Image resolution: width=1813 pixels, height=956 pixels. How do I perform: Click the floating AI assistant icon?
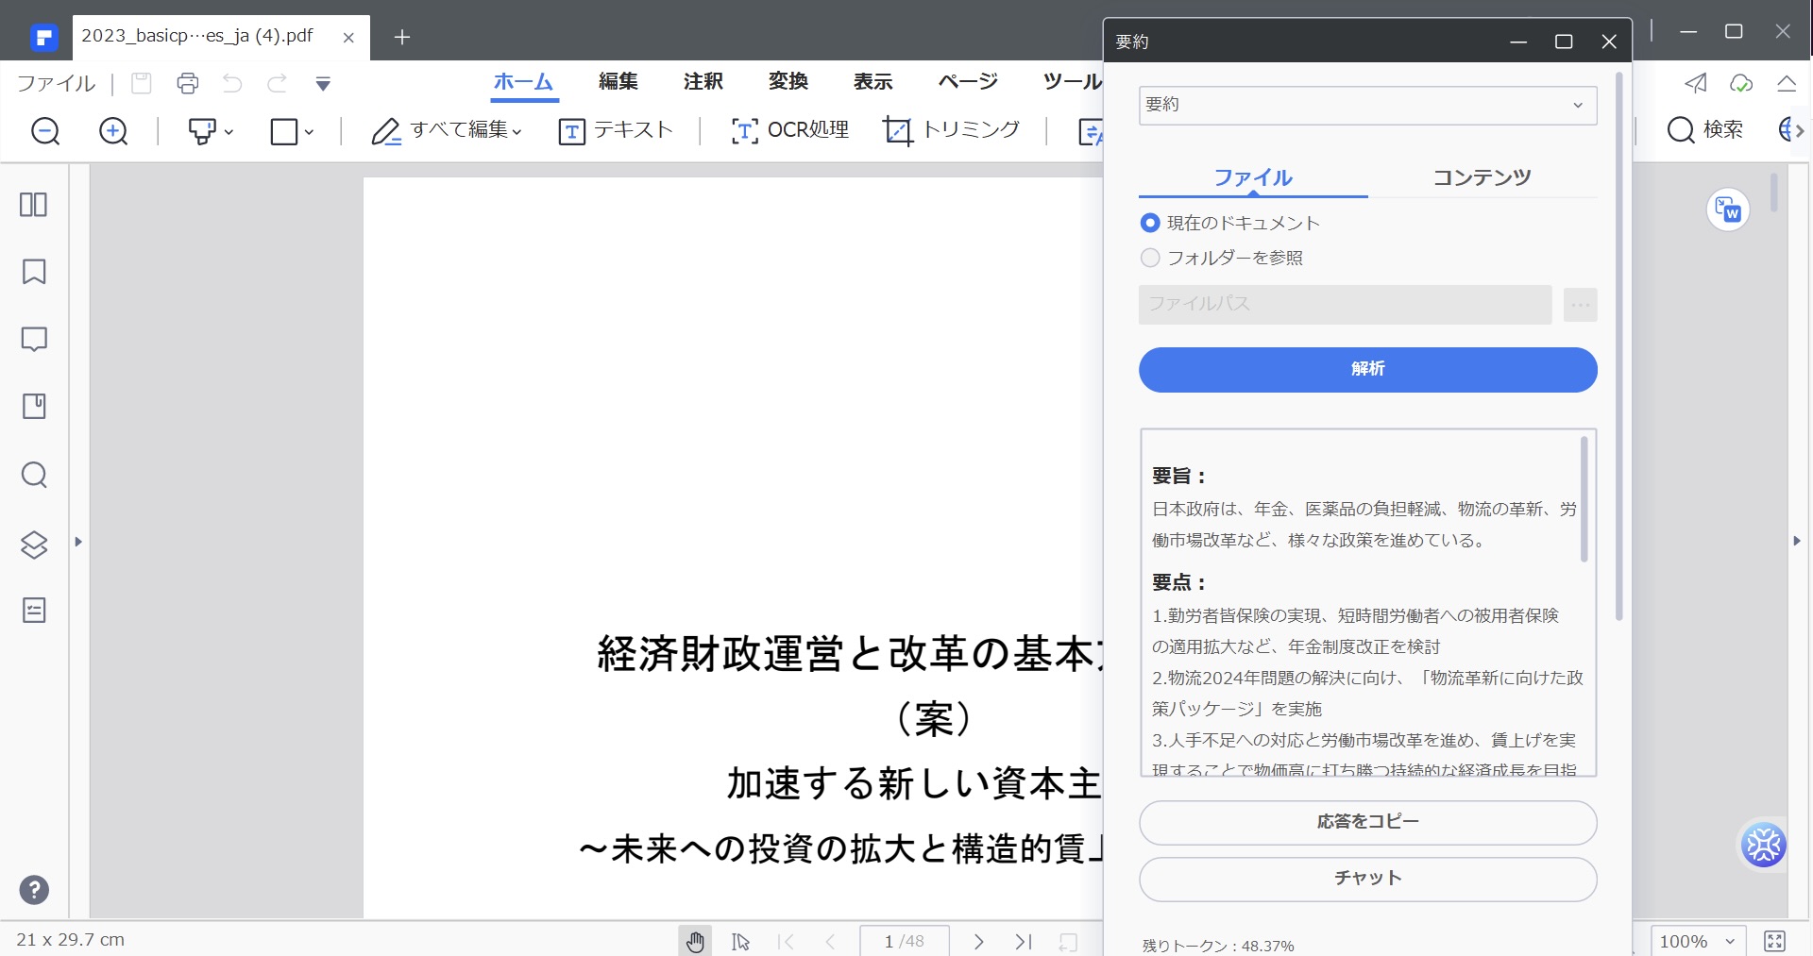tap(1763, 845)
